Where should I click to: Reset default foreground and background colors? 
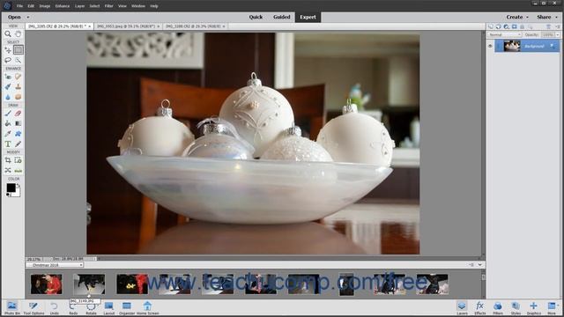click(8, 195)
